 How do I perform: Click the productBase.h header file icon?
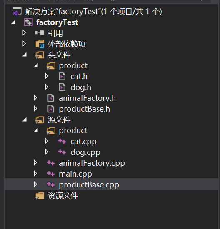(x=51, y=109)
